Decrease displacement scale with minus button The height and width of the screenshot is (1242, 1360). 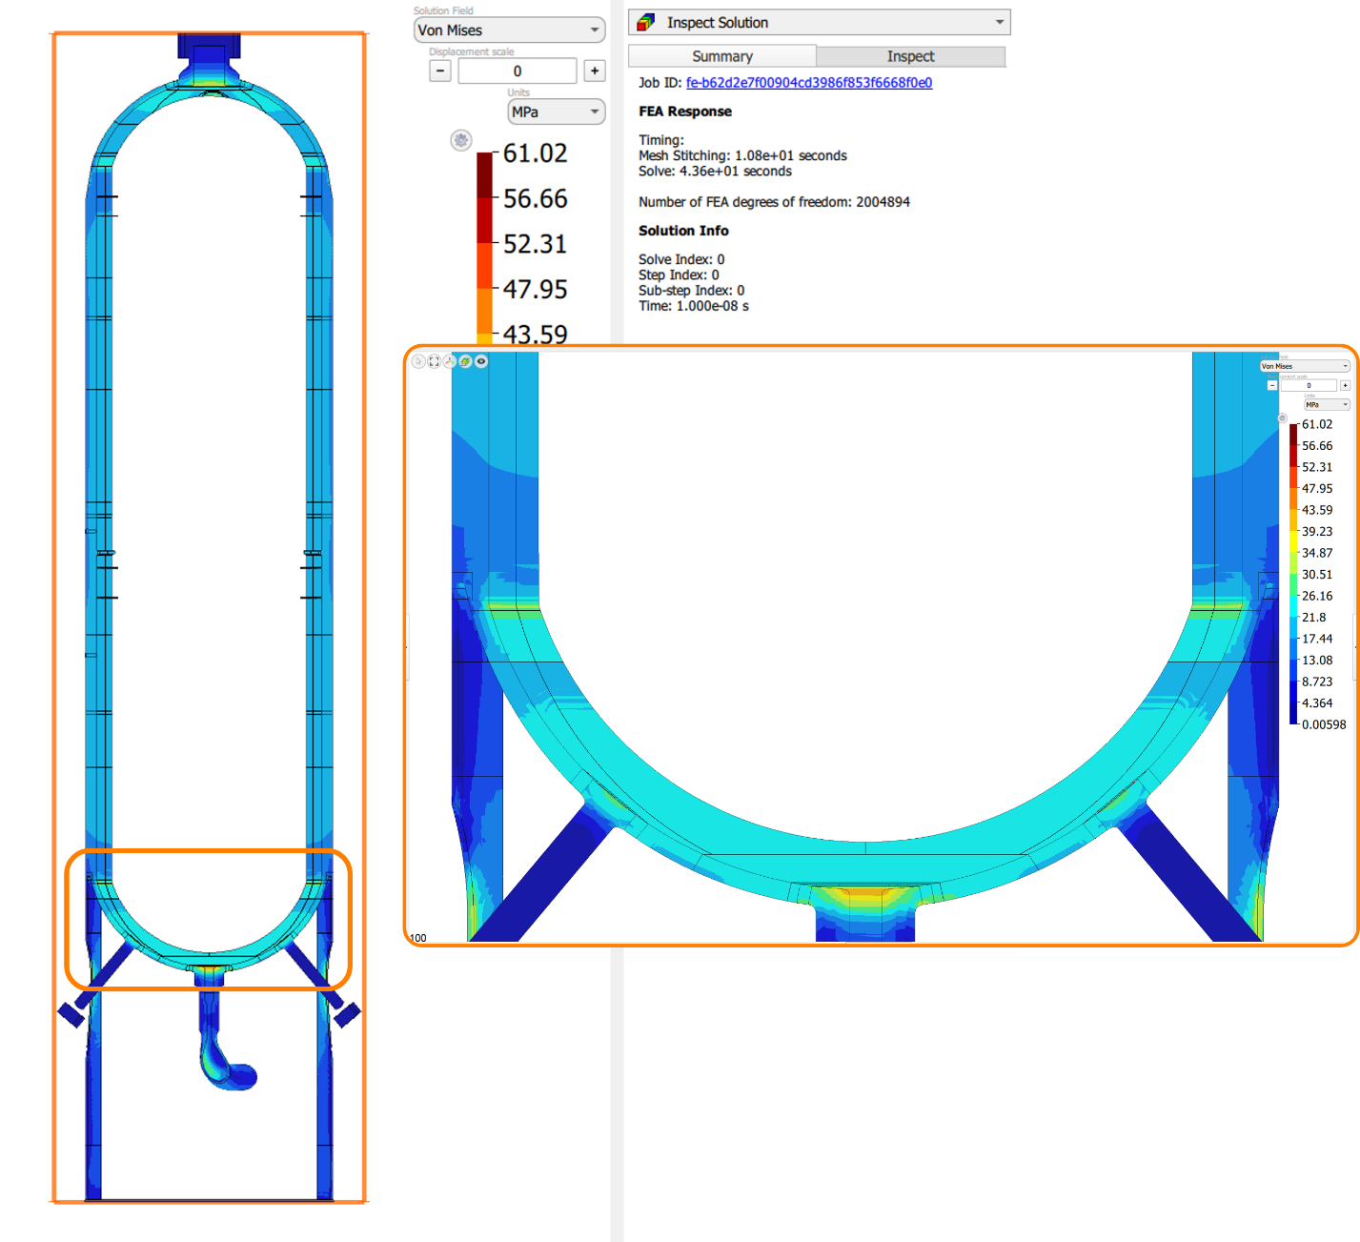[x=440, y=71]
